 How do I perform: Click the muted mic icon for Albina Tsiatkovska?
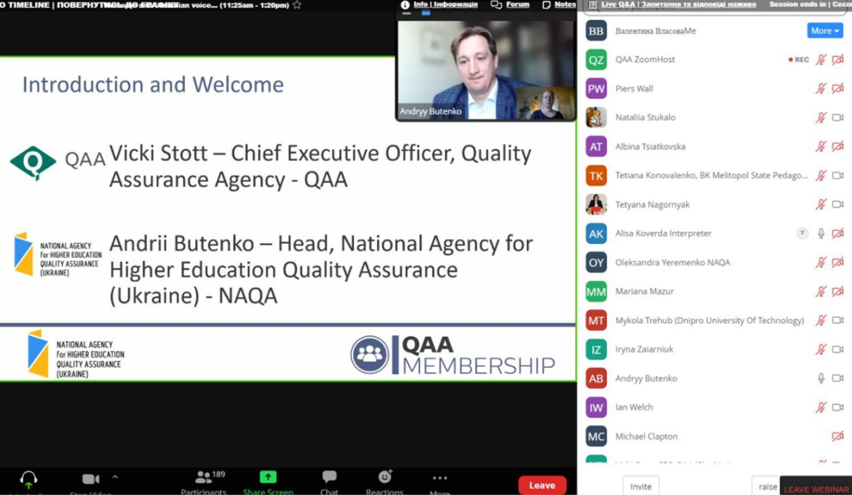click(821, 147)
